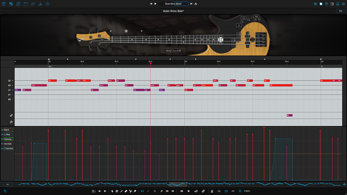This screenshot has width=347, height=195.
Task: Open the Em key selector
Action: (340, 11)
